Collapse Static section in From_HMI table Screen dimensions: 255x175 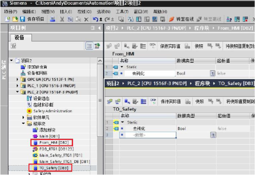pos(122,67)
